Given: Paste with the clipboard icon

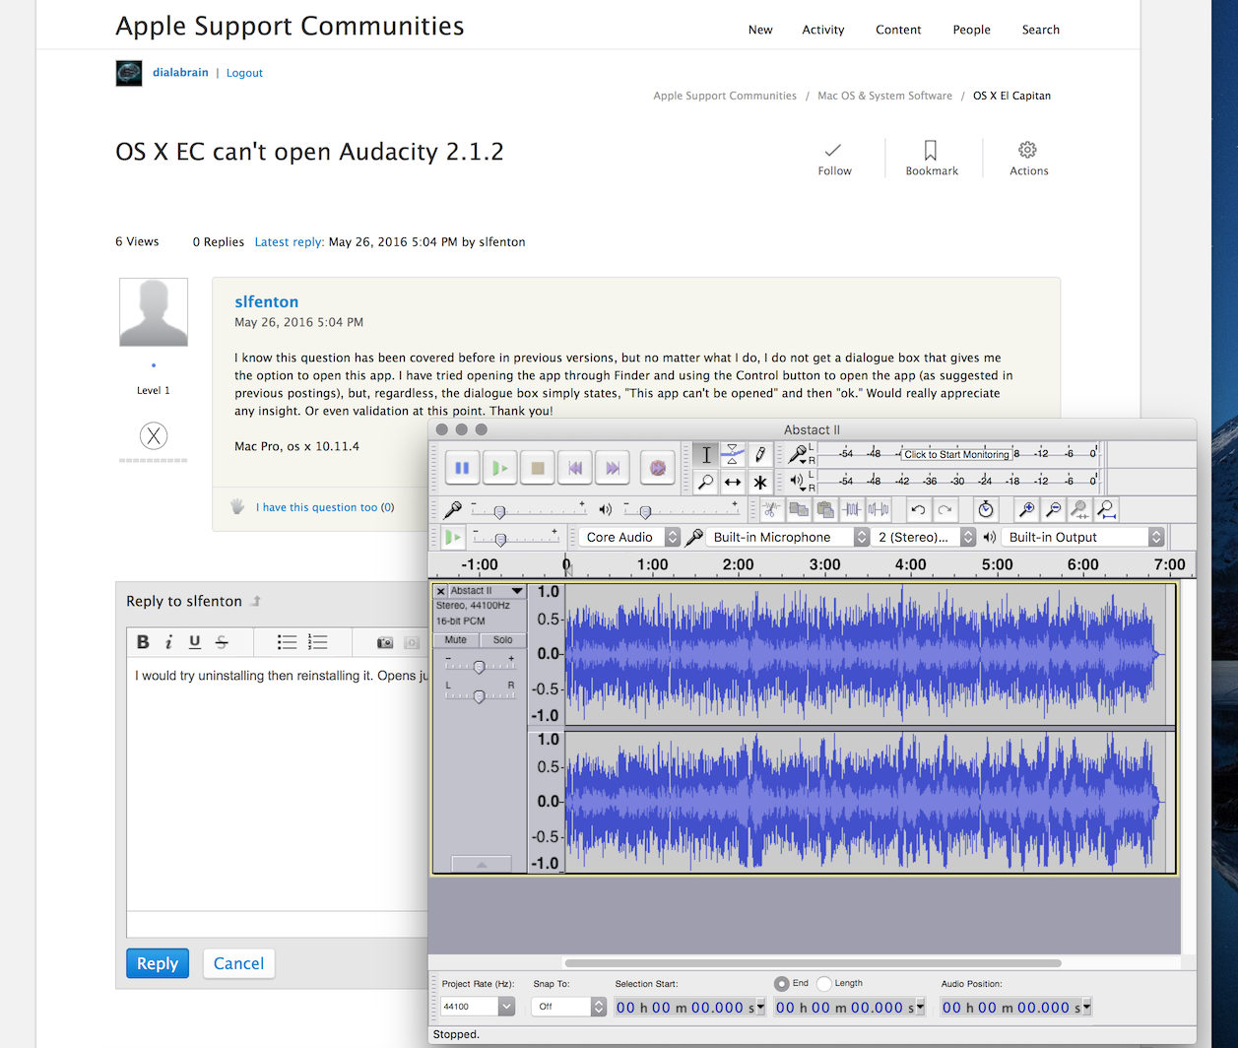Looking at the screenshot, I should pyautogui.click(x=825, y=509).
